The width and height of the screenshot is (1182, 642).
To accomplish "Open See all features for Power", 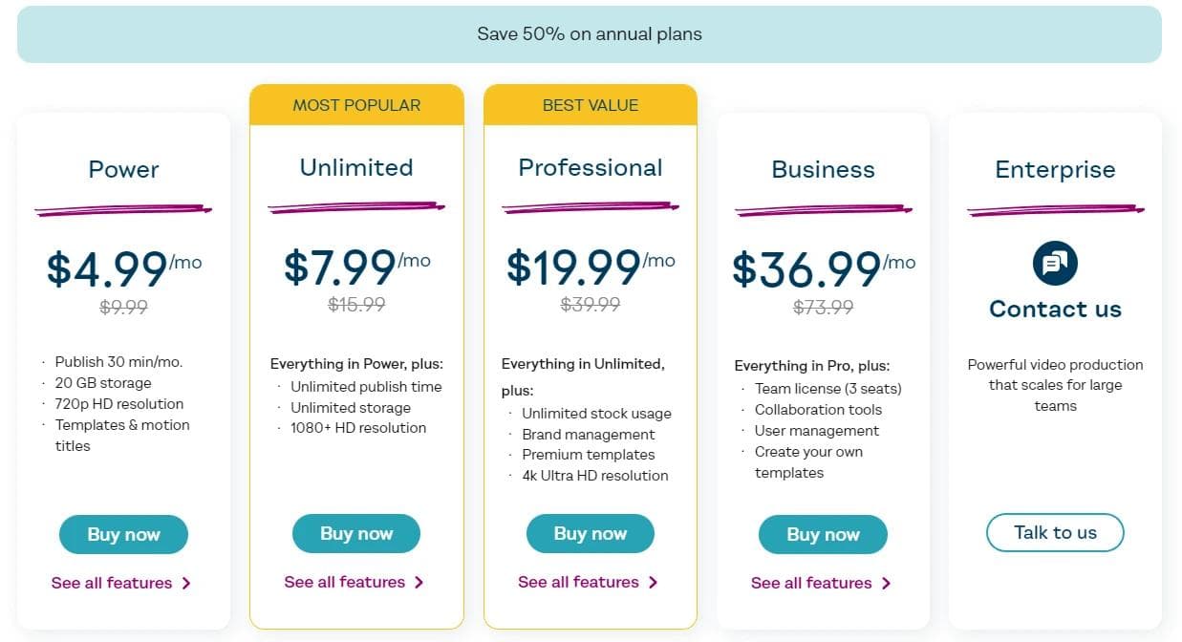I will point(112,584).
